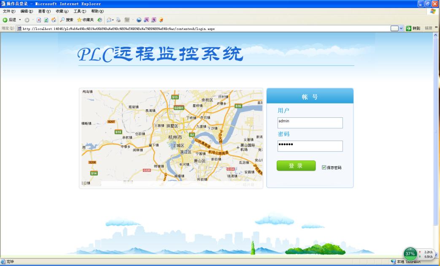Open the Mail envelope toolbar icon
This screenshot has height=266, width=440.
click(109, 20)
